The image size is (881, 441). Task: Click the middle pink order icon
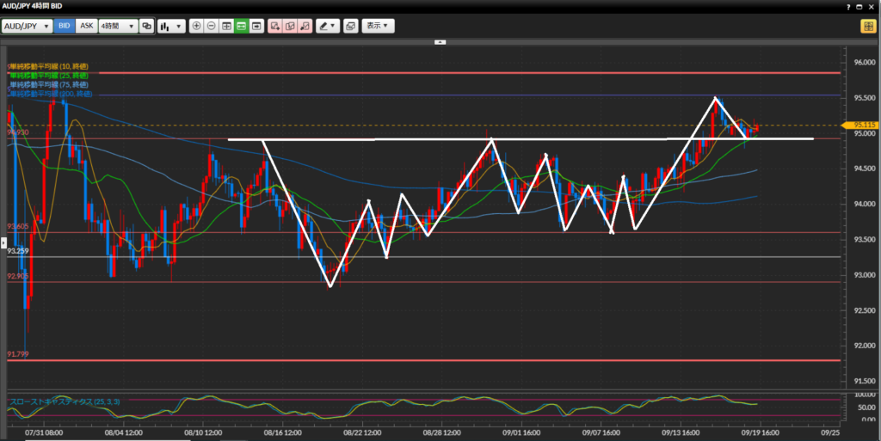(290, 26)
